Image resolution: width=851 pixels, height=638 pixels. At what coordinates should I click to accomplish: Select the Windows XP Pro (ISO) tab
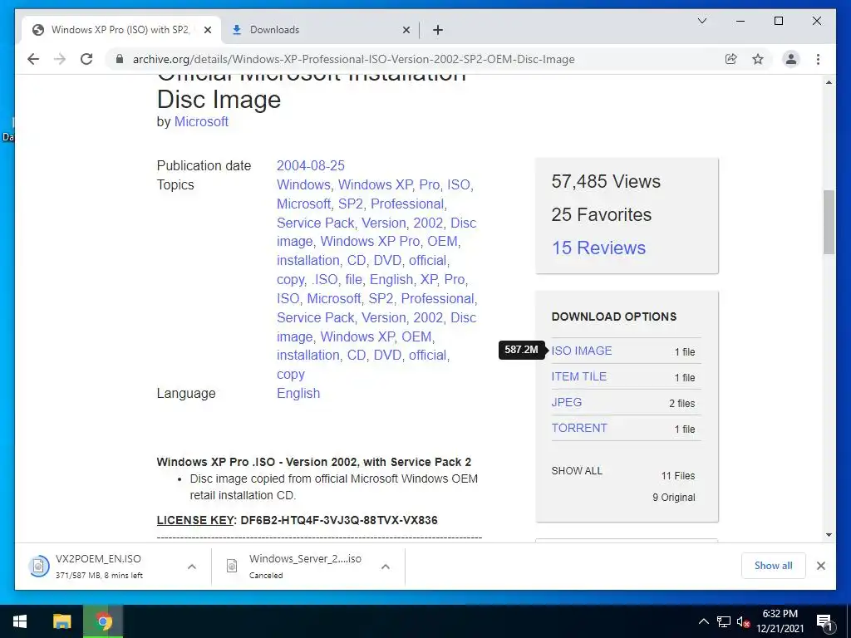(121, 30)
